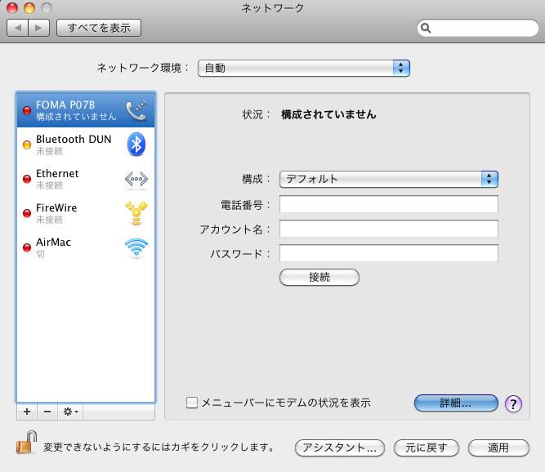
Task: Click the FOMA P07B phone modem icon
Action: point(136,110)
